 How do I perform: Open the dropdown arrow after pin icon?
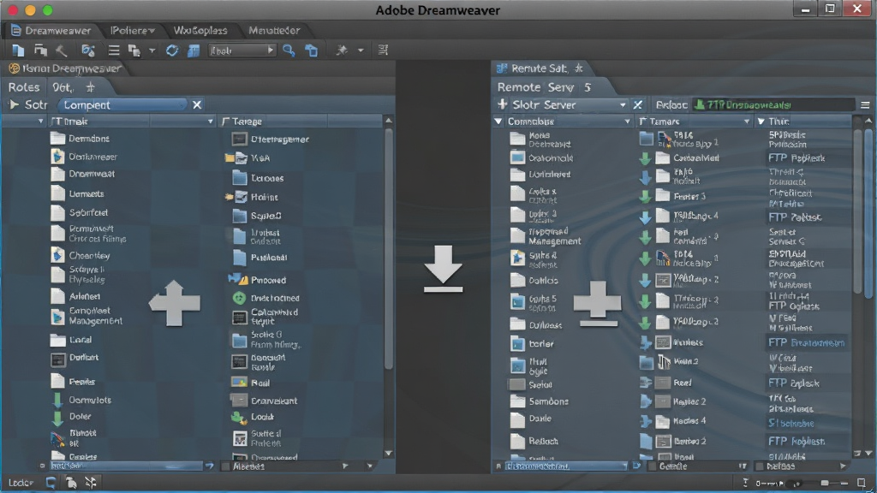[x=361, y=50]
